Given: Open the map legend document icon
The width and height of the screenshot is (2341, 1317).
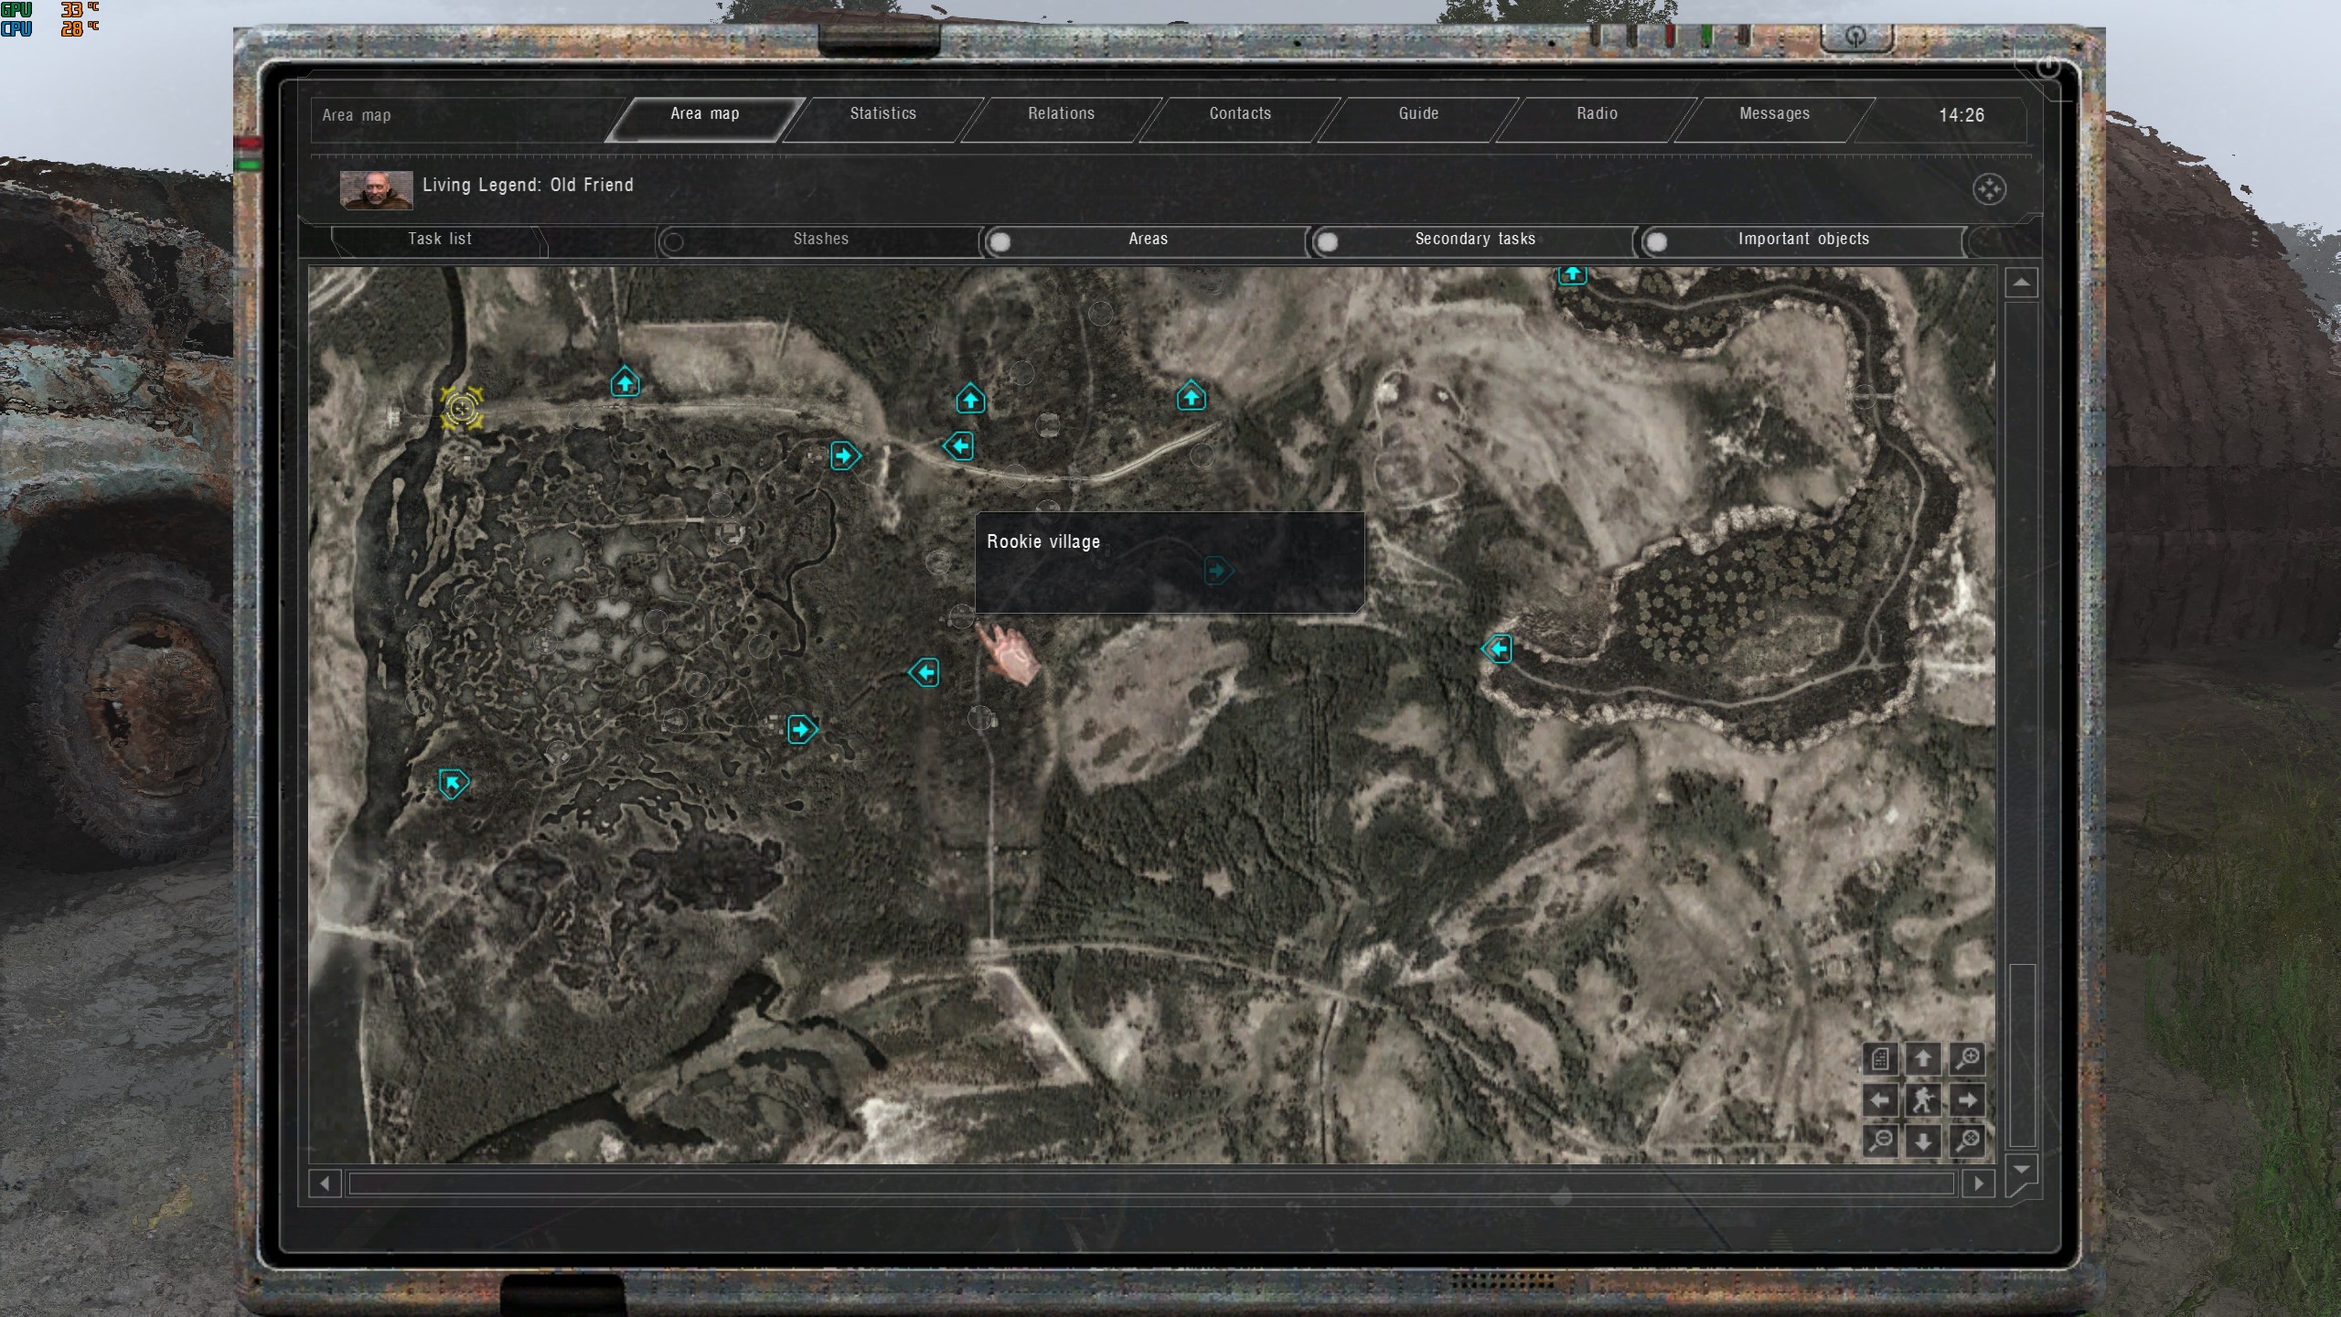Looking at the screenshot, I should [1880, 1058].
